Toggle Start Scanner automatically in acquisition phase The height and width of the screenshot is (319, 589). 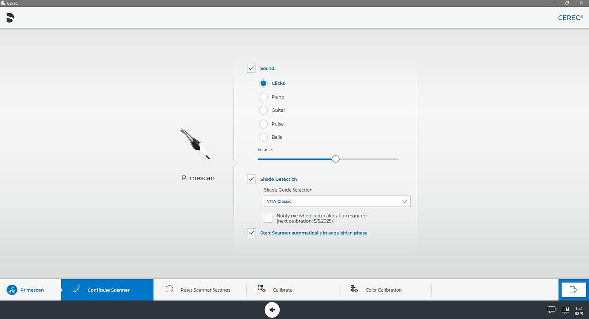click(x=251, y=233)
